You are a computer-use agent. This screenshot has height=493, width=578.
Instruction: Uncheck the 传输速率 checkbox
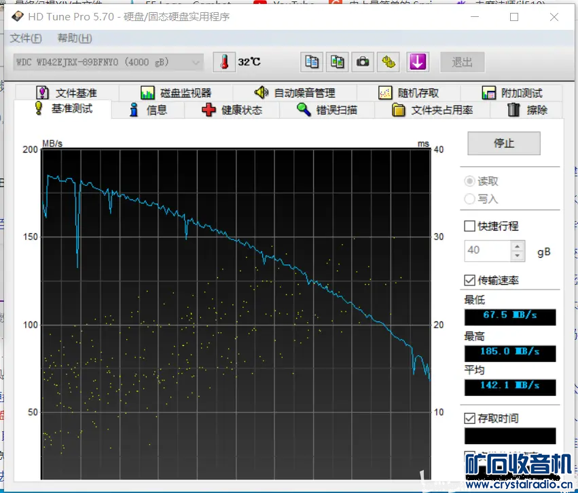[469, 280]
